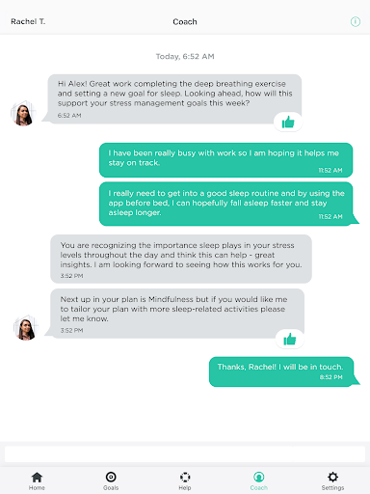Tap Rachel's avatar beside the Mindfulness message
The height and width of the screenshot is (494, 370).
pos(26,328)
